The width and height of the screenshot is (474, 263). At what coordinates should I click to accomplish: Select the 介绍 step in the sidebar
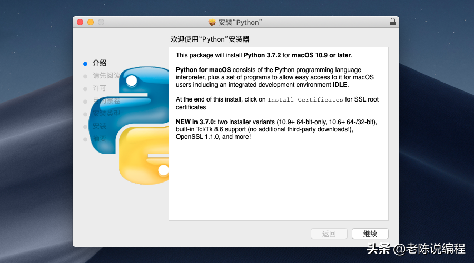point(99,63)
